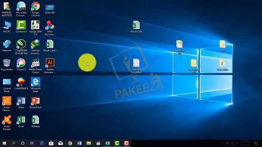The height and width of the screenshot is (147, 262).
Task: Select the New folder (3) folder
Action: pos(194,66)
